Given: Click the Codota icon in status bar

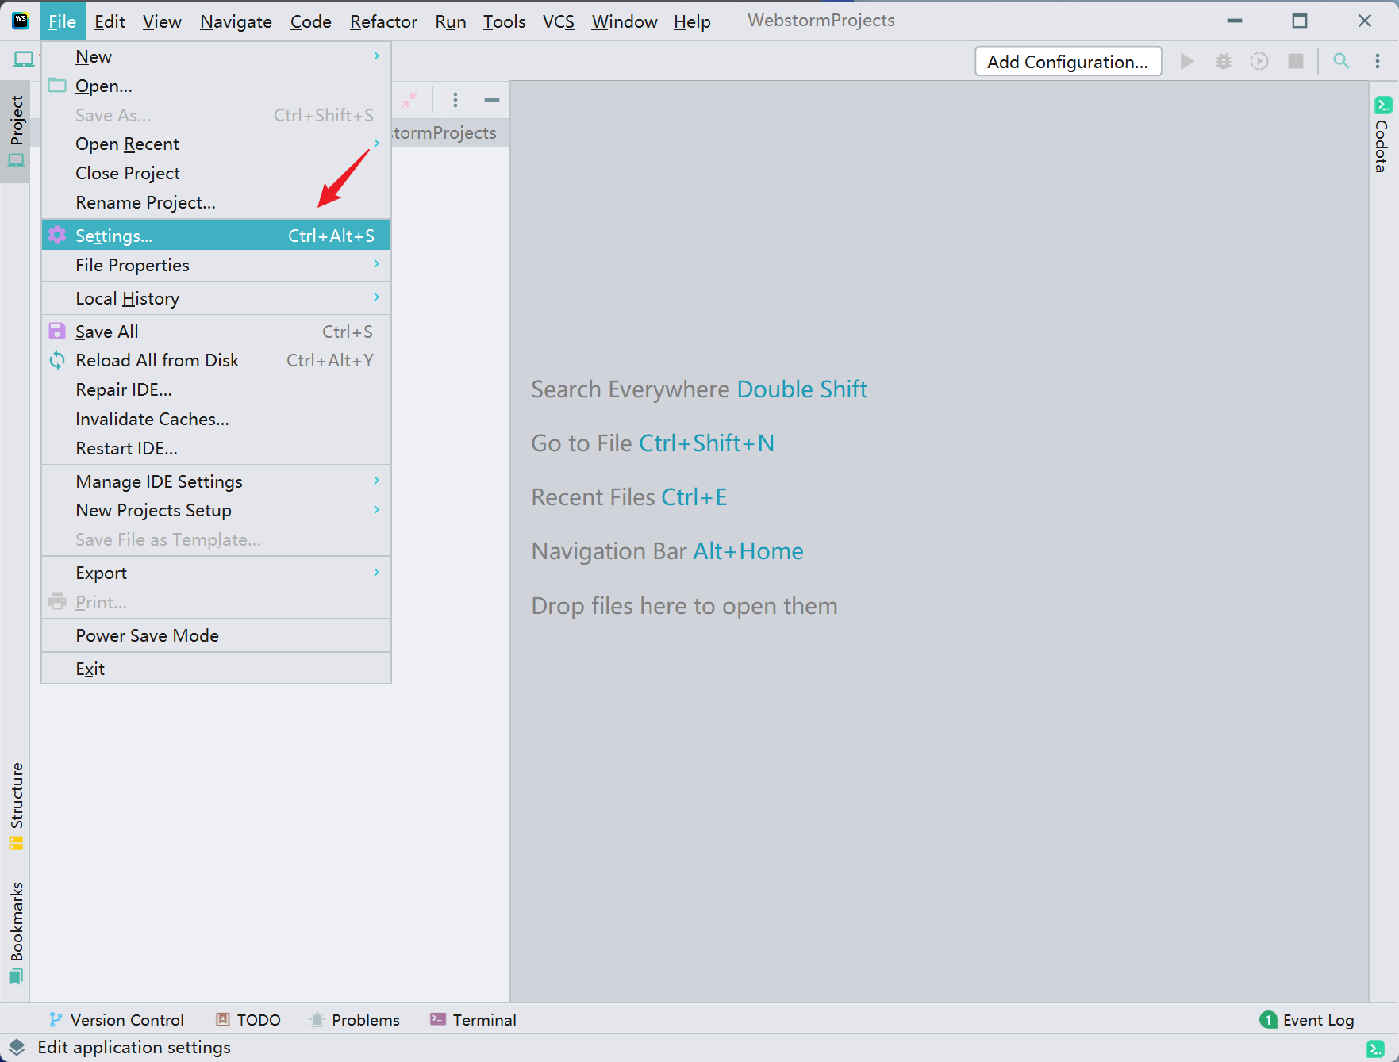Looking at the screenshot, I should [x=1376, y=1048].
